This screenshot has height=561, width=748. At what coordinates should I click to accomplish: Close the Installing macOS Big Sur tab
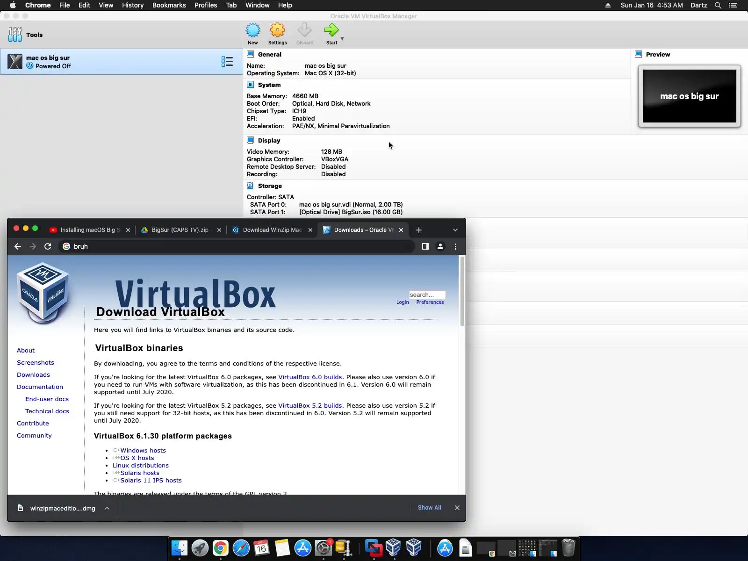pos(128,230)
